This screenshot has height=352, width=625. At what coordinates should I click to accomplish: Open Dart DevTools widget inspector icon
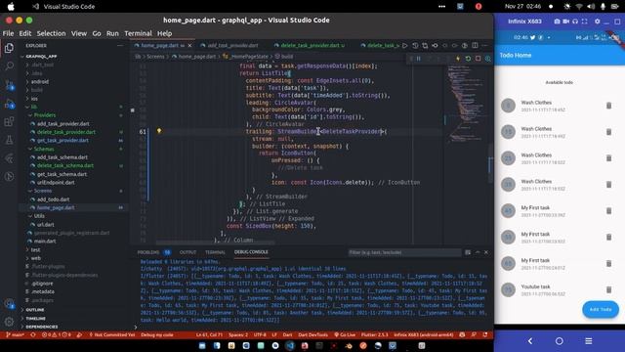(488, 59)
